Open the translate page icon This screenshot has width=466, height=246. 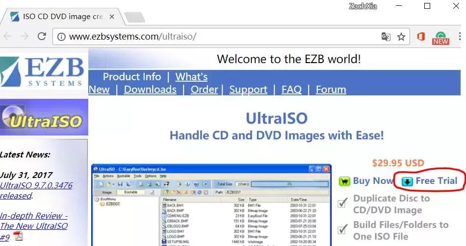click(x=386, y=37)
